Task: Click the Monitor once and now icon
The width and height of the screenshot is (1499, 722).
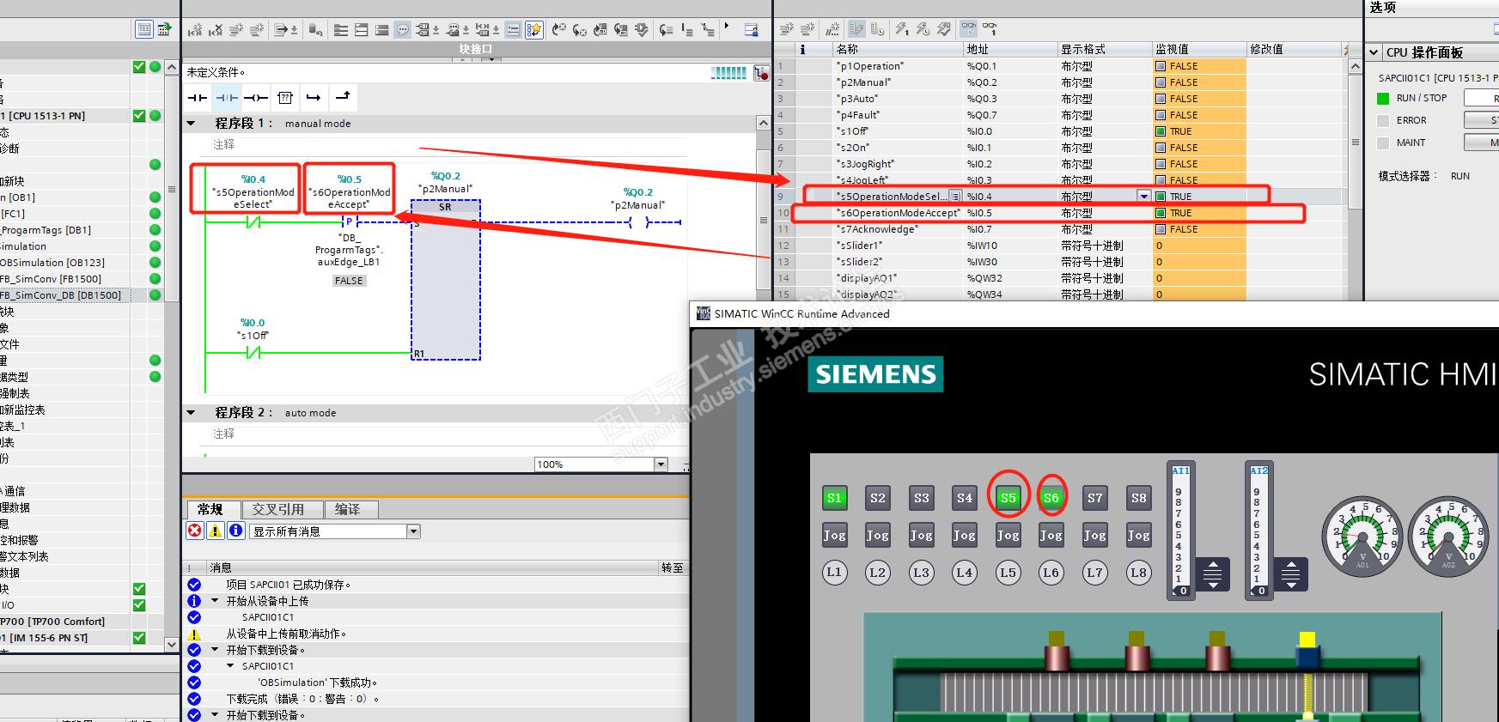Action: (x=990, y=29)
